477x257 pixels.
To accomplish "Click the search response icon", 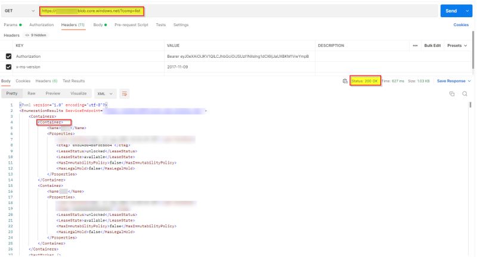I will click(464, 94).
